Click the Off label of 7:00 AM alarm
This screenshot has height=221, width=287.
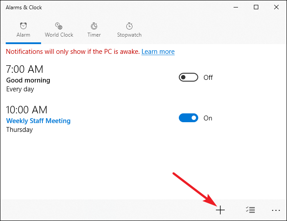pos(208,78)
